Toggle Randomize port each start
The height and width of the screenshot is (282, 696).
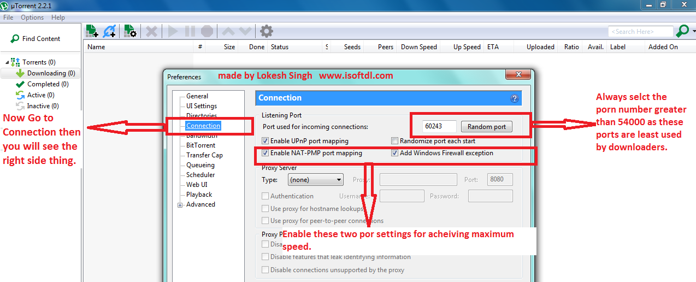coord(394,141)
